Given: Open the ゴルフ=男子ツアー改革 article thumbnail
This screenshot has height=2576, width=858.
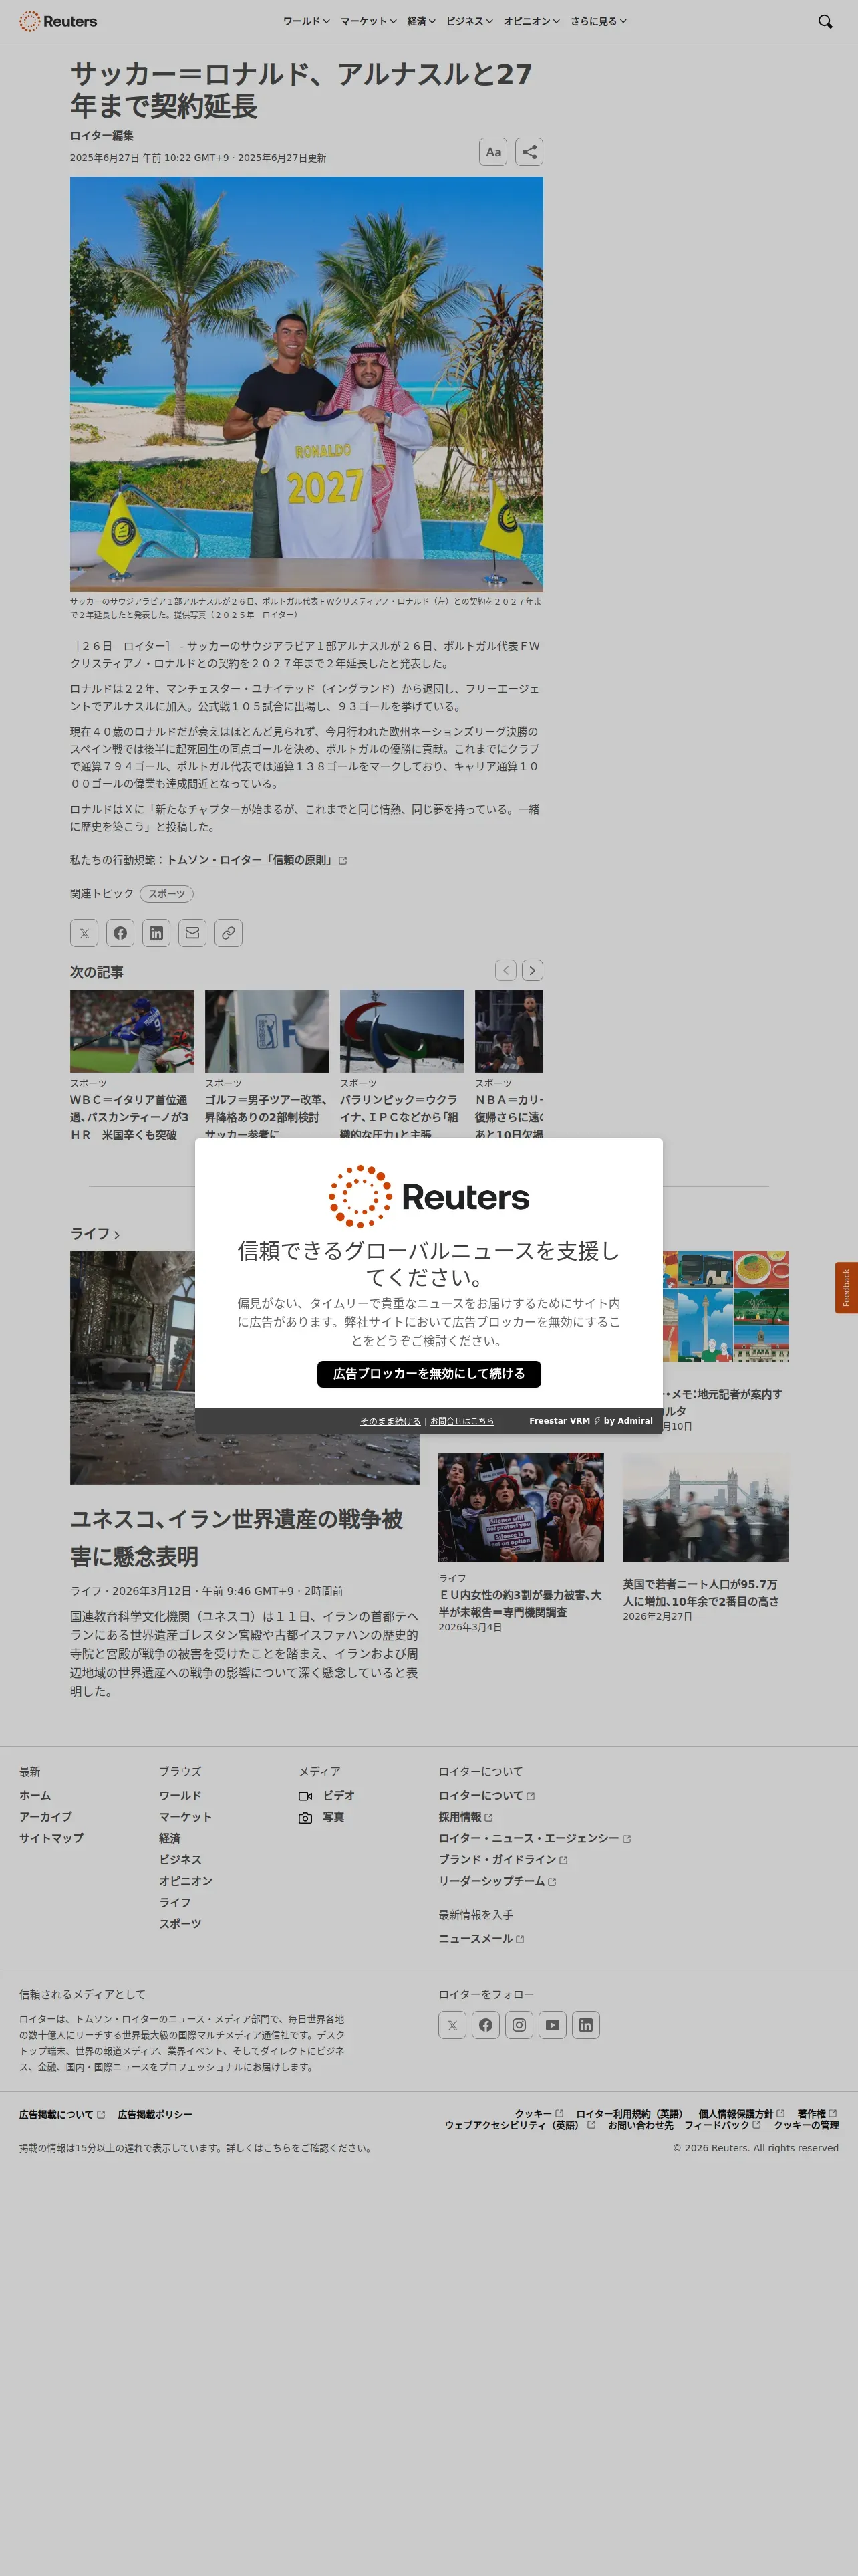Looking at the screenshot, I should coord(267,1031).
